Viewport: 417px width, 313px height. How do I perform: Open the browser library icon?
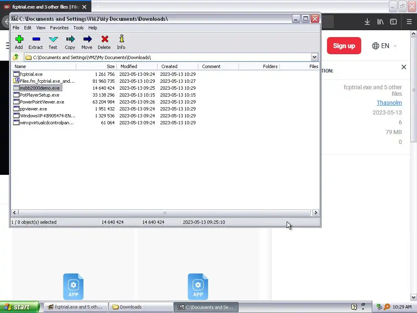(x=380, y=22)
